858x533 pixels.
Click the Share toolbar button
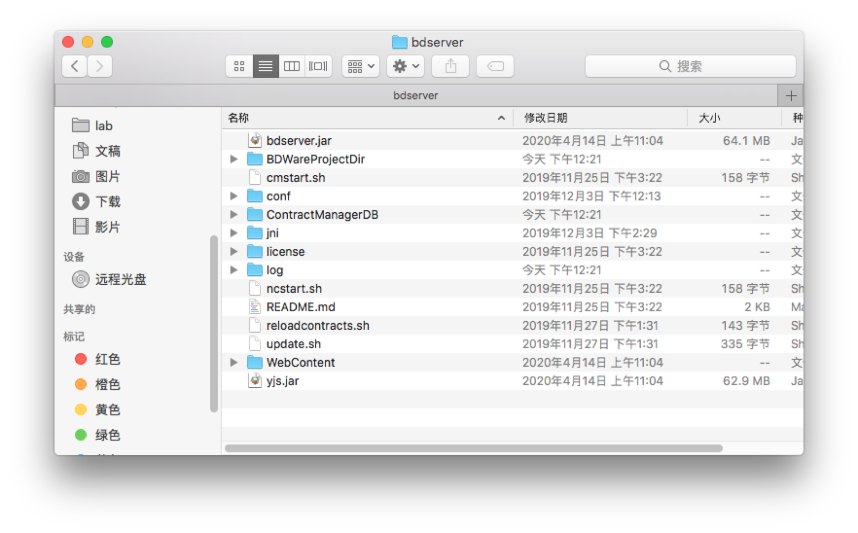point(450,66)
